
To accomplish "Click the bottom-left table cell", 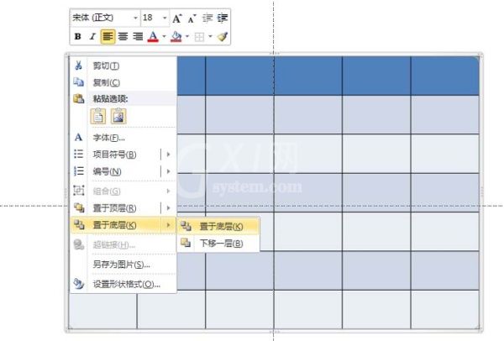I will point(102,311).
